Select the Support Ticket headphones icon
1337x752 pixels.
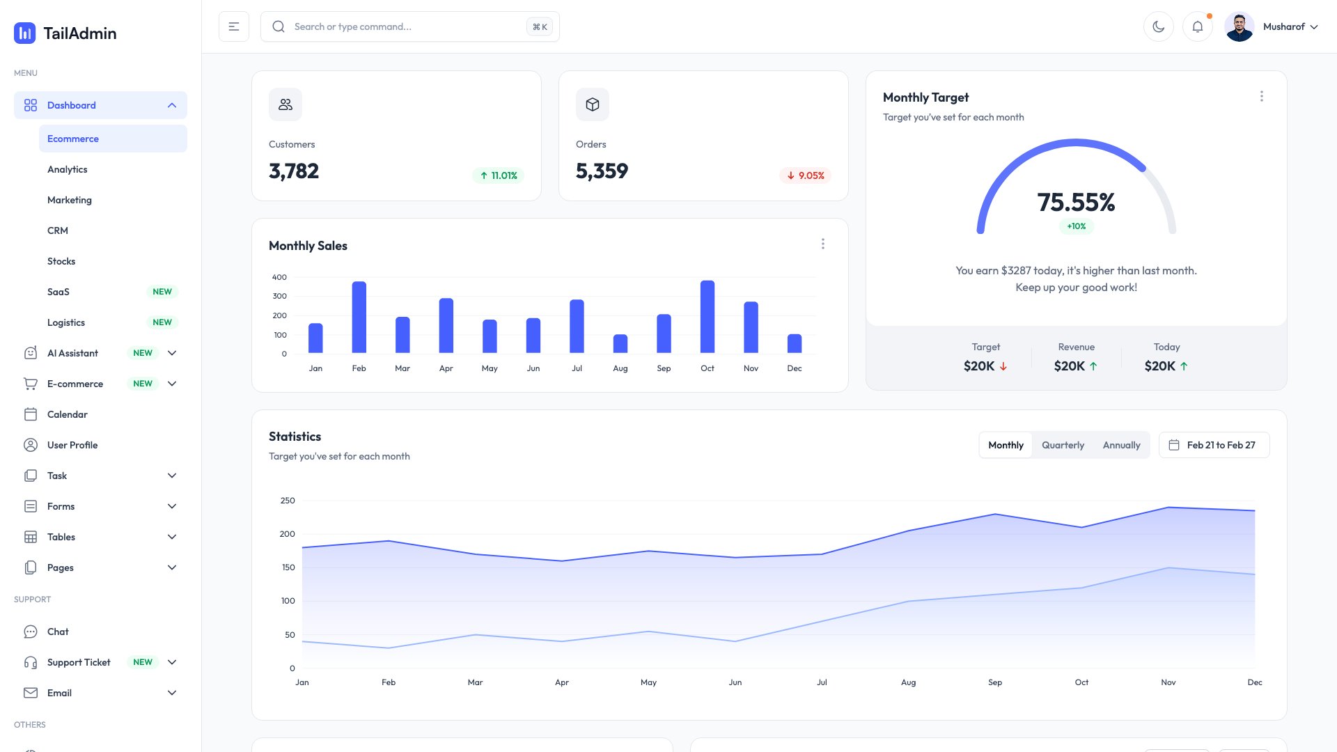coord(31,662)
